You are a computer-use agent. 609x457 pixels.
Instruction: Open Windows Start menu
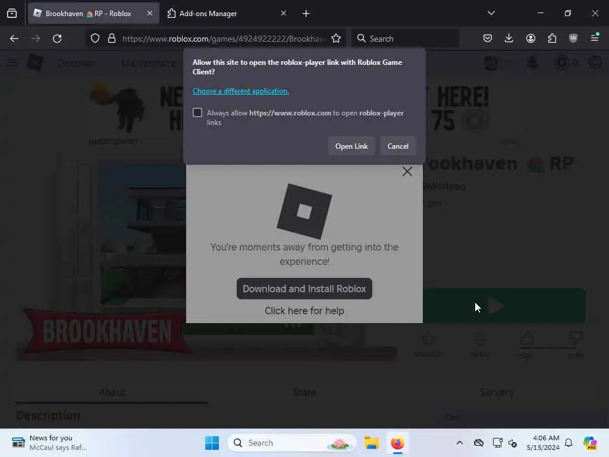tap(212, 443)
